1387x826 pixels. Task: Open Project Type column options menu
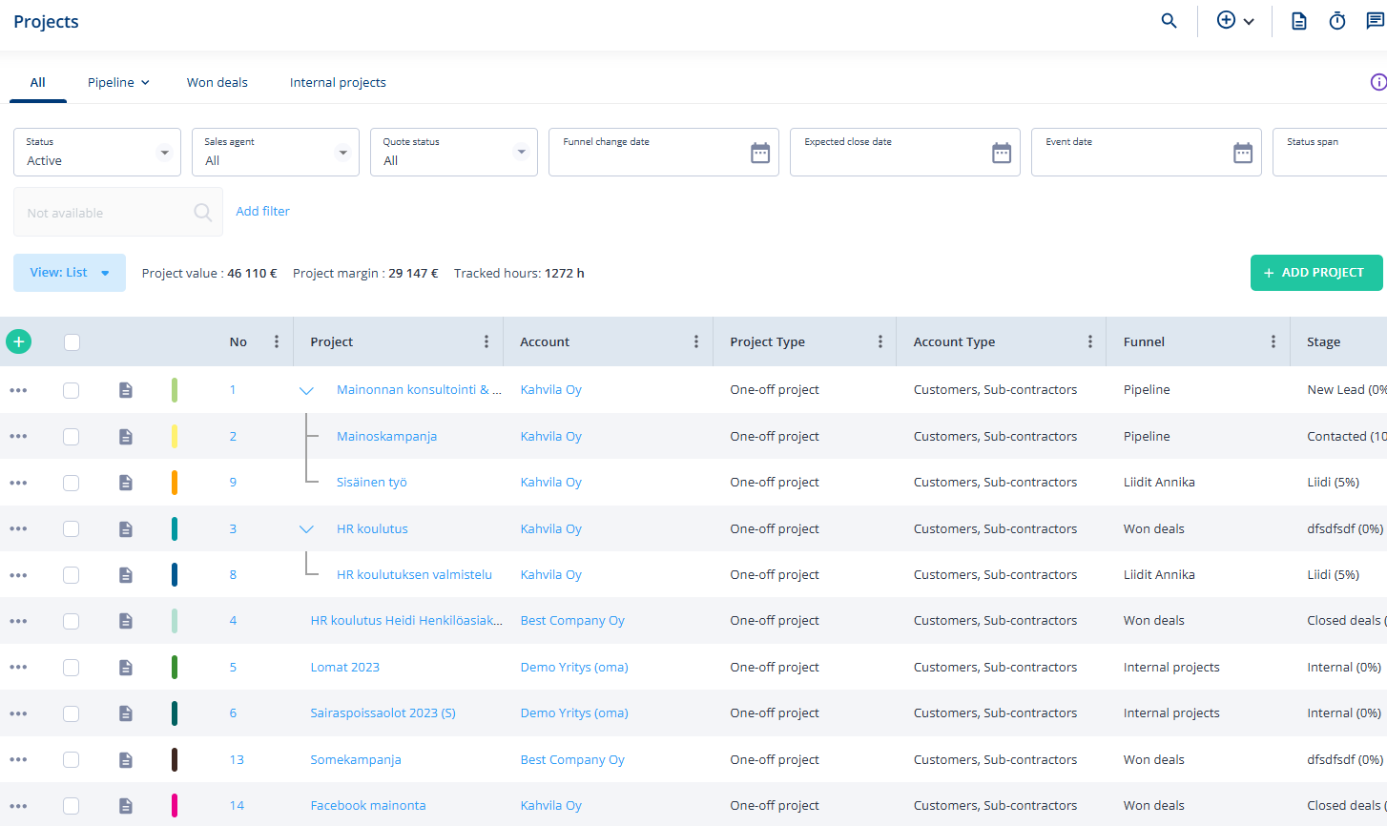pos(880,341)
